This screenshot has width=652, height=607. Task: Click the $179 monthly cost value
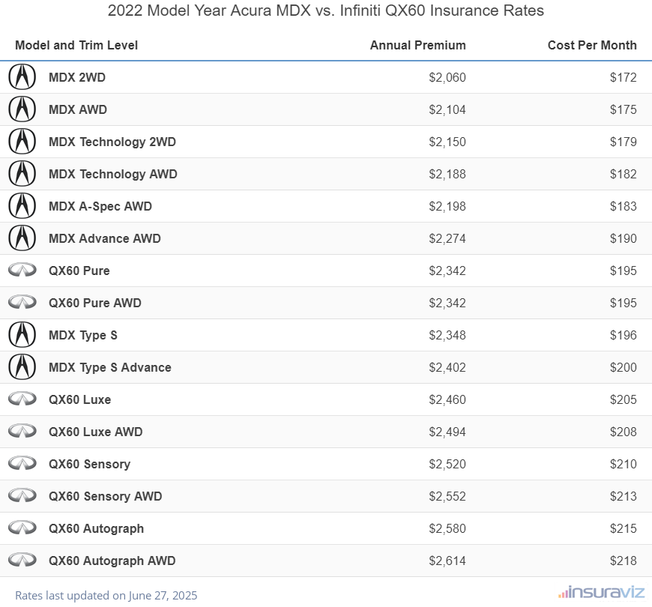coord(624,142)
